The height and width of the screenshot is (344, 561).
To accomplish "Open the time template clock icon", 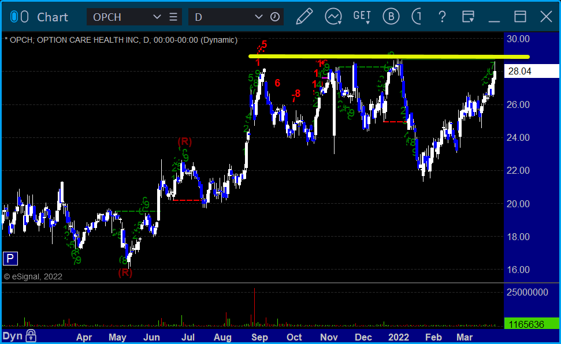I will [275, 17].
